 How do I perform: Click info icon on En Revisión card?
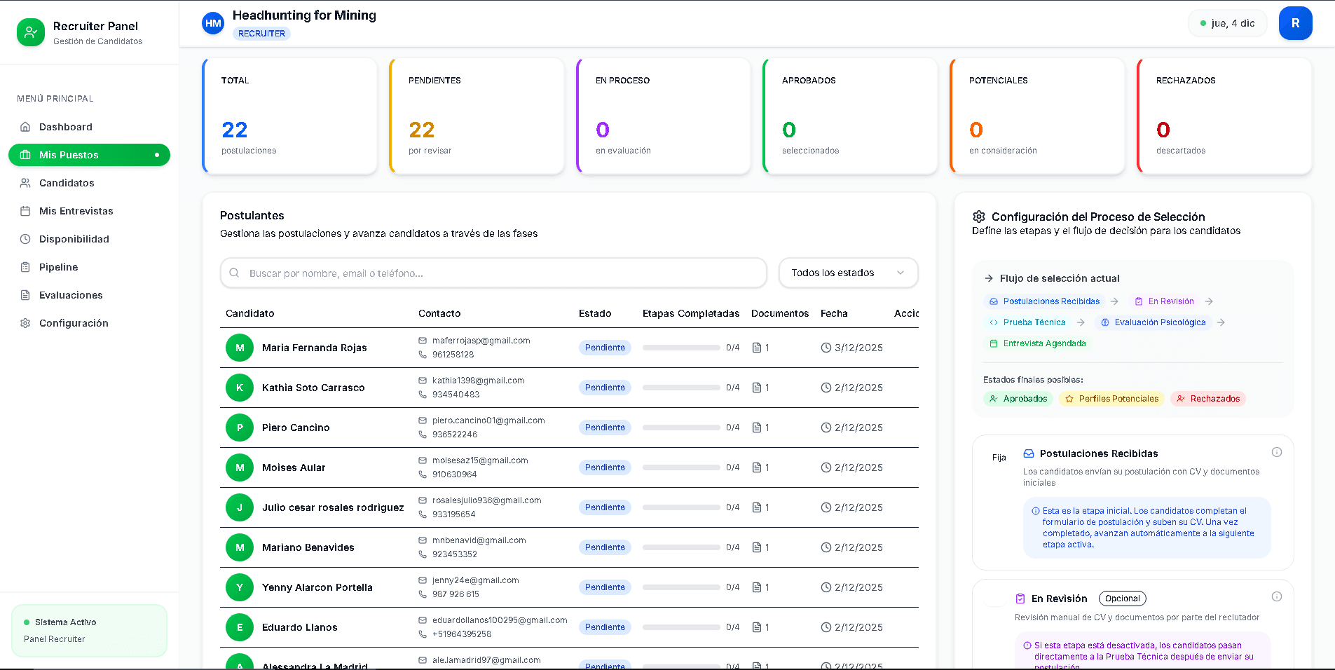click(1276, 596)
